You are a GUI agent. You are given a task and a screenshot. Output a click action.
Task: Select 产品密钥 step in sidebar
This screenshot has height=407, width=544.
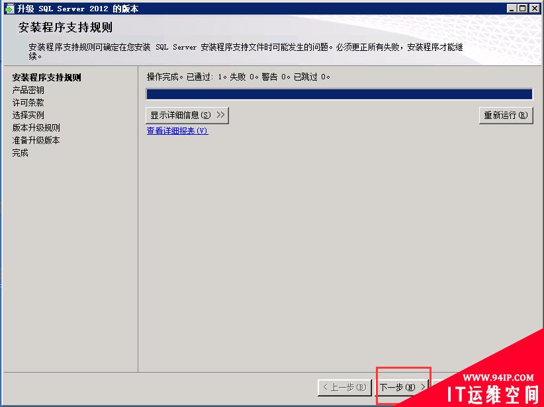pyautogui.click(x=28, y=90)
